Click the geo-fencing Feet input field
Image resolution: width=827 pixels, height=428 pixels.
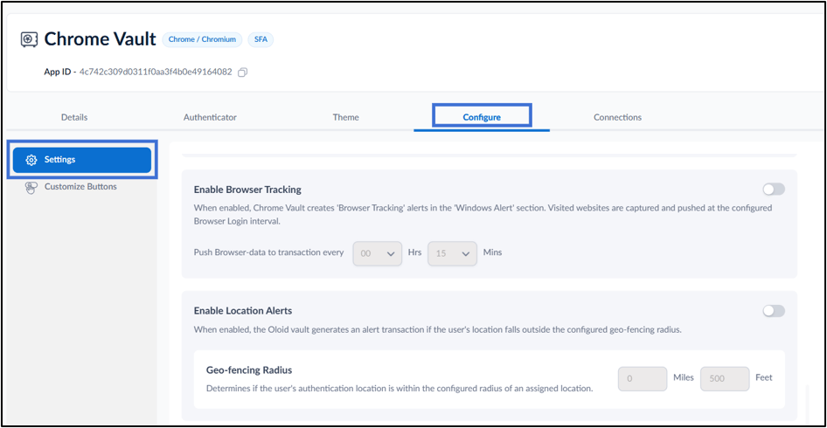click(x=725, y=378)
